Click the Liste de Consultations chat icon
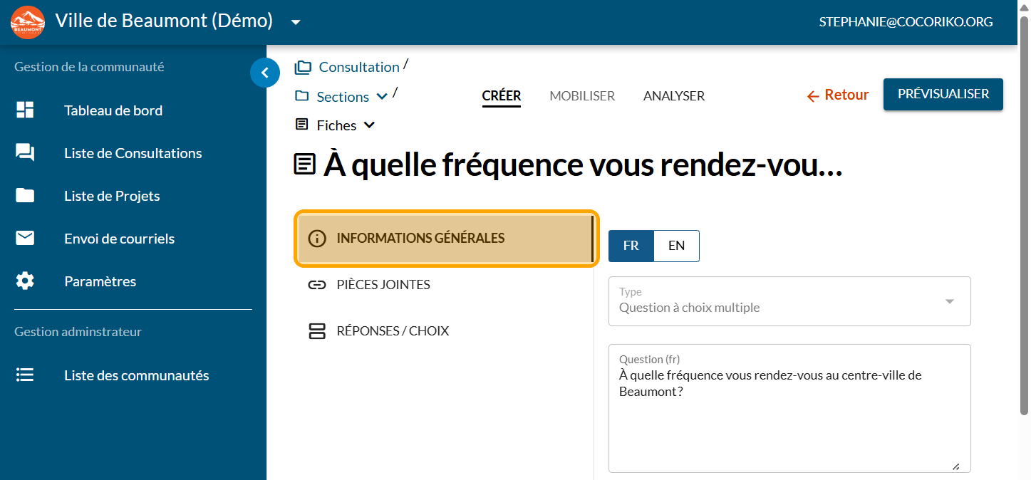Screen dimensions: 1031x480 click(x=25, y=153)
